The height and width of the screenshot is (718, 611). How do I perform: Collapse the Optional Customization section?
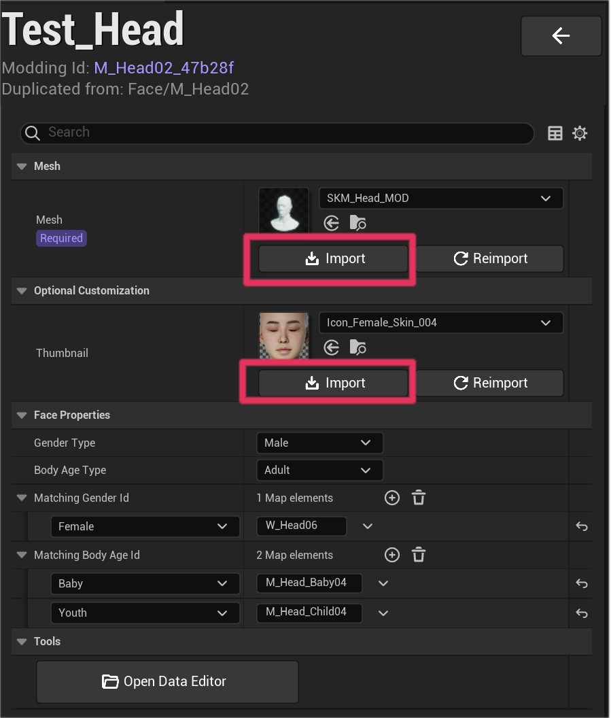[x=22, y=291]
